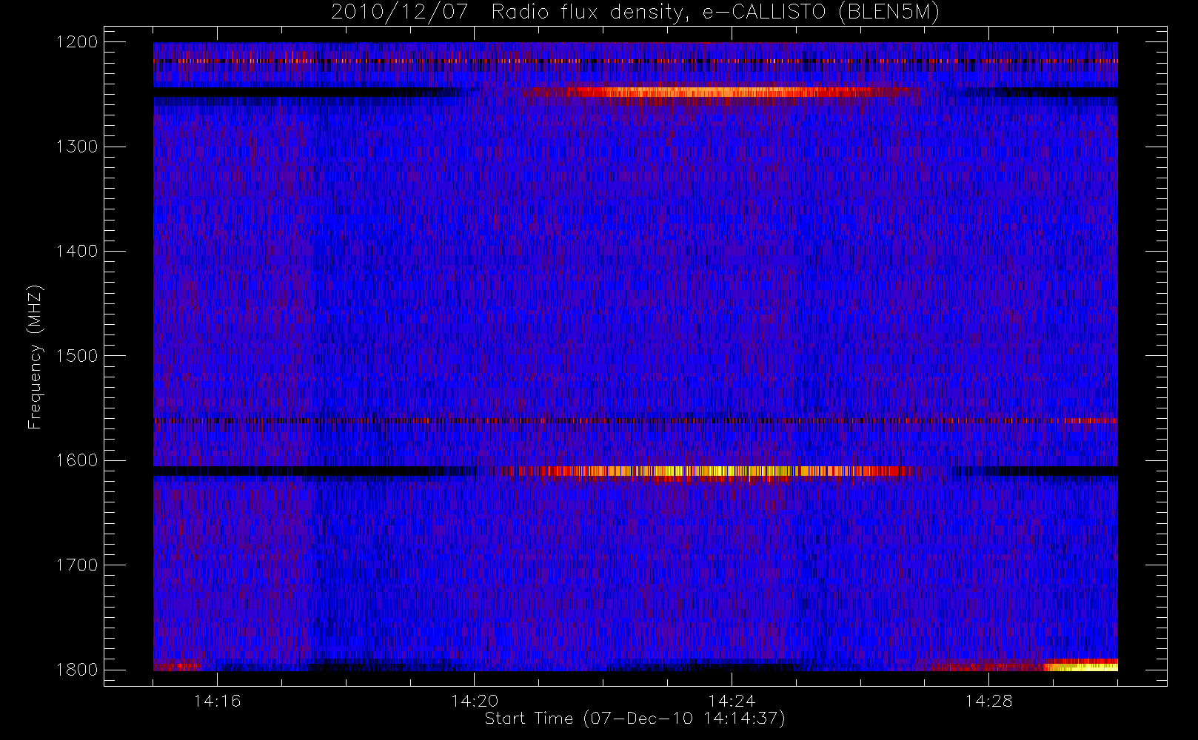The height and width of the screenshot is (740, 1198).
Task: Click the 1300 frequency tick label
Action: click(77, 147)
